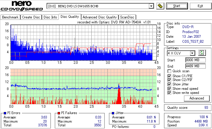Open the 4 X CLV speed dropdown
This screenshot has width=212, height=129.
[192, 53]
